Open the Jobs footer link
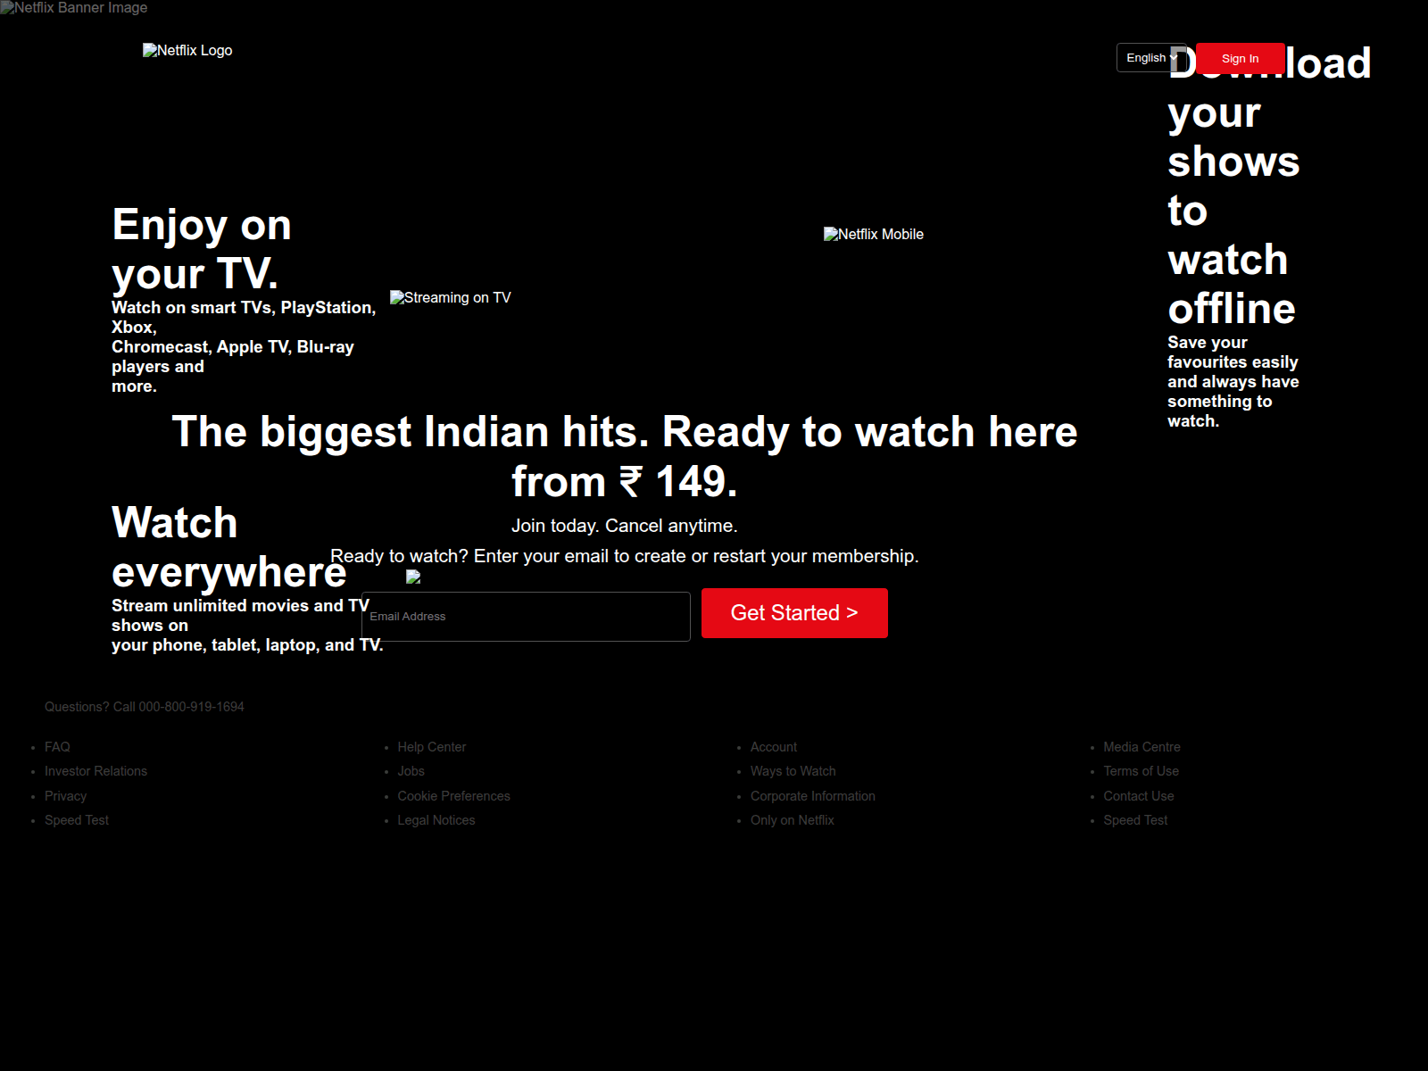Viewport: 1428px width, 1071px height. pos(411,771)
